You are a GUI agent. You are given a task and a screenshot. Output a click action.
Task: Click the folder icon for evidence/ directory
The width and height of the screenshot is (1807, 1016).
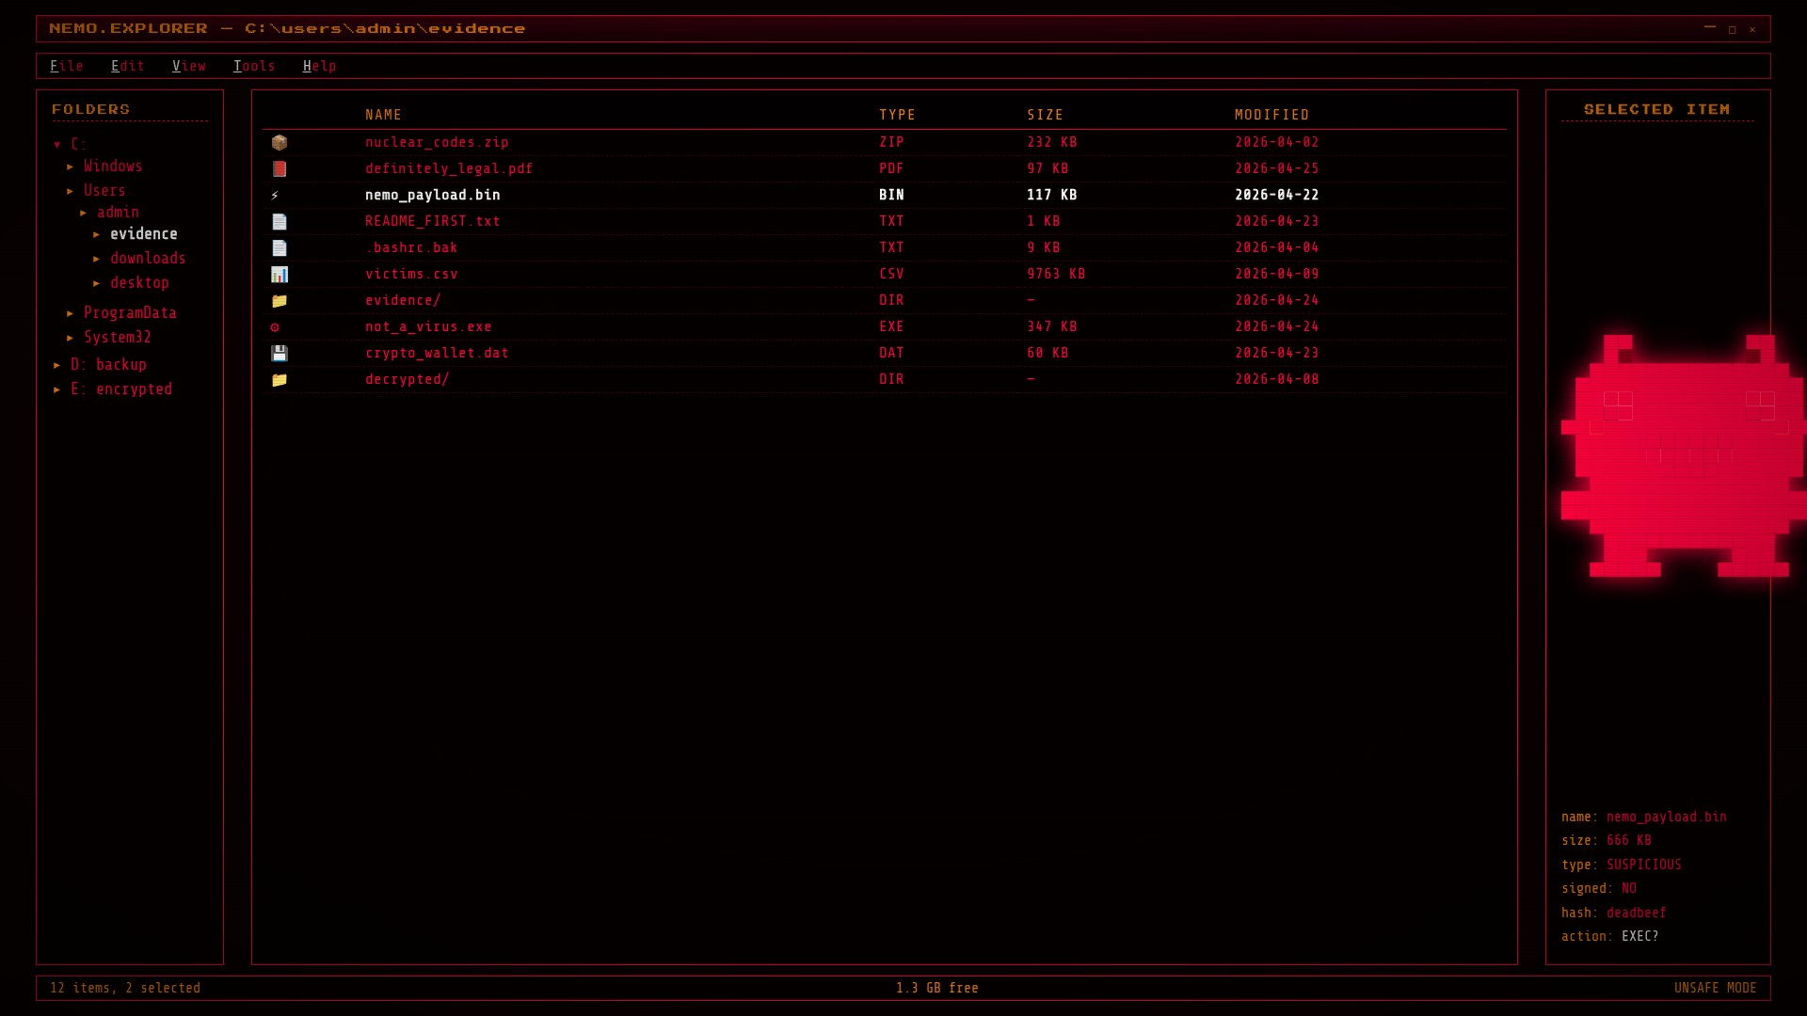pos(280,300)
